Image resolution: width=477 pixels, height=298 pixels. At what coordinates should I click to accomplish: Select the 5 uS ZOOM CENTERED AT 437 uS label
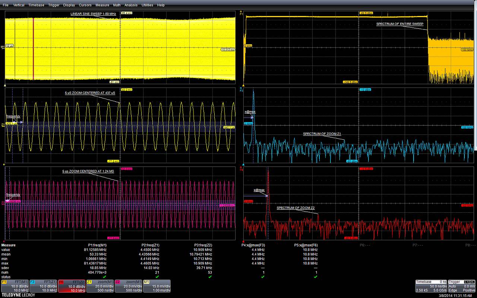(90, 93)
